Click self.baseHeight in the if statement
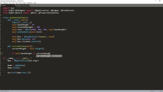The image size is (163, 92). tap(24, 53)
